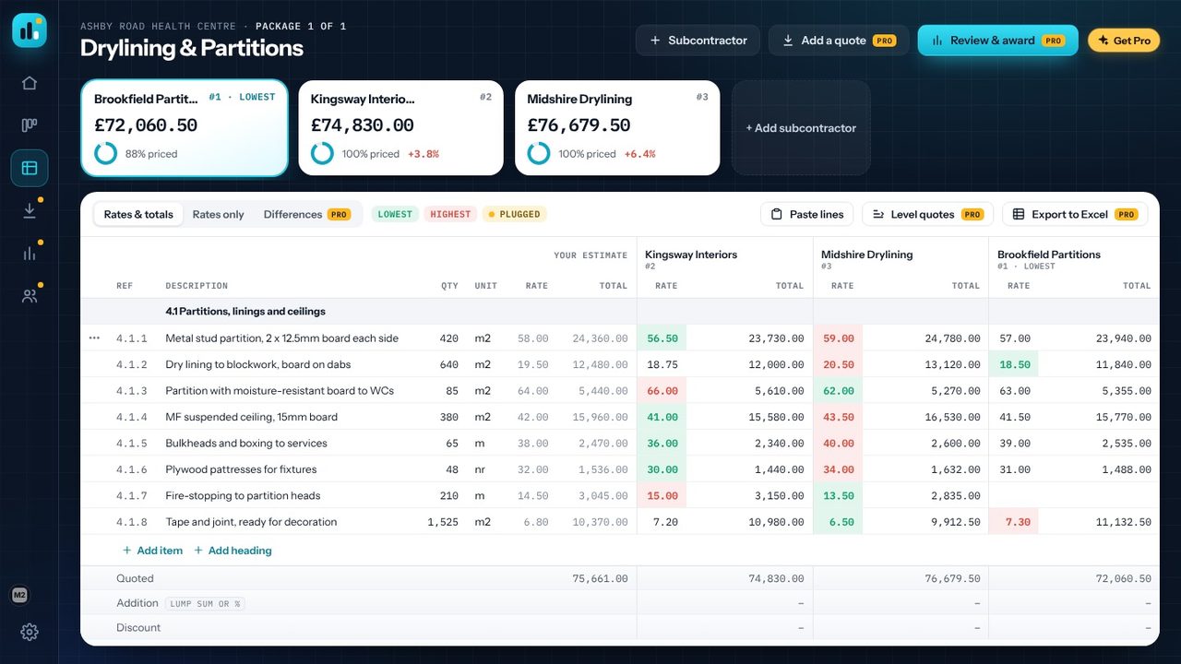Switch to Rates & totals view
The image size is (1181, 664).
coord(138,214)
